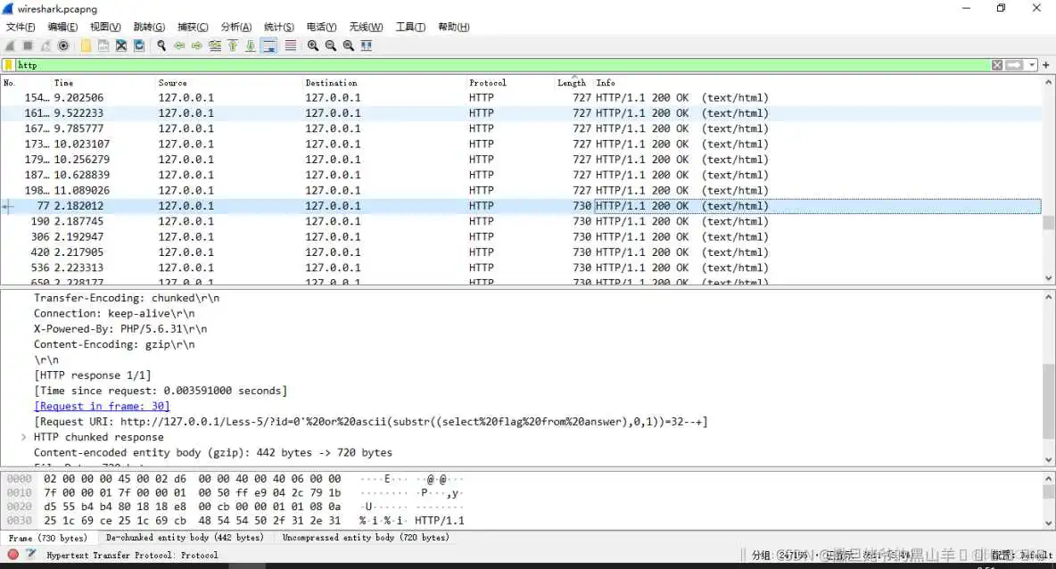The image size is (1056, 569).
Task: Open the filter bookmarks dropdown
Action: pos(7,64)
